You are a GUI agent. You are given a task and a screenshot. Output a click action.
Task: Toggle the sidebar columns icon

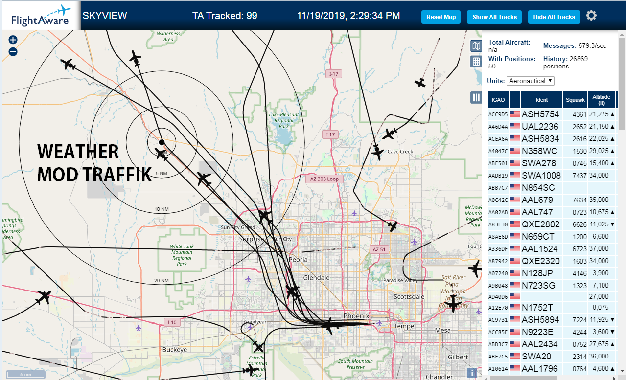476,97
